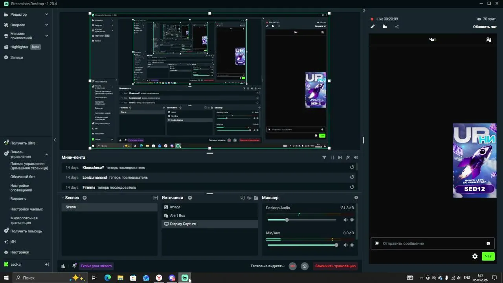Open Highlighter beta in sidebar
The image size is (503, 283).
[22, 47]
